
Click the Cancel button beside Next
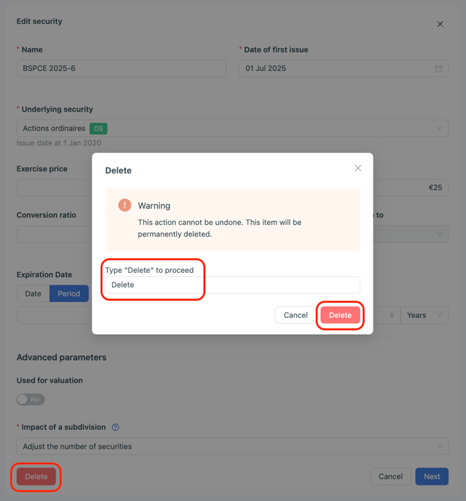[390, 477]
